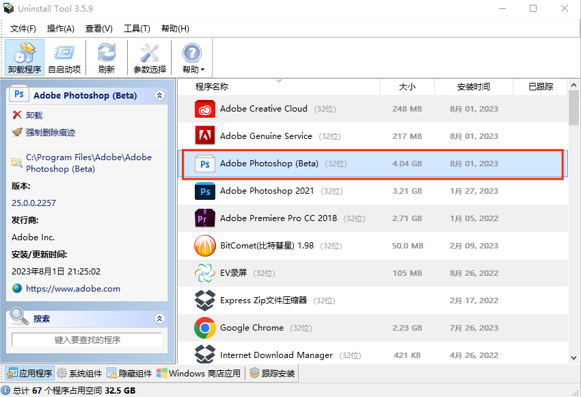Open the 查看(V) menu

[97, 28]
